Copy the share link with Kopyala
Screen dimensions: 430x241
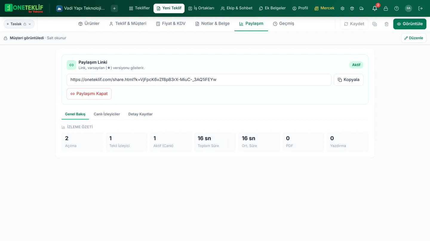click(348, 80)
